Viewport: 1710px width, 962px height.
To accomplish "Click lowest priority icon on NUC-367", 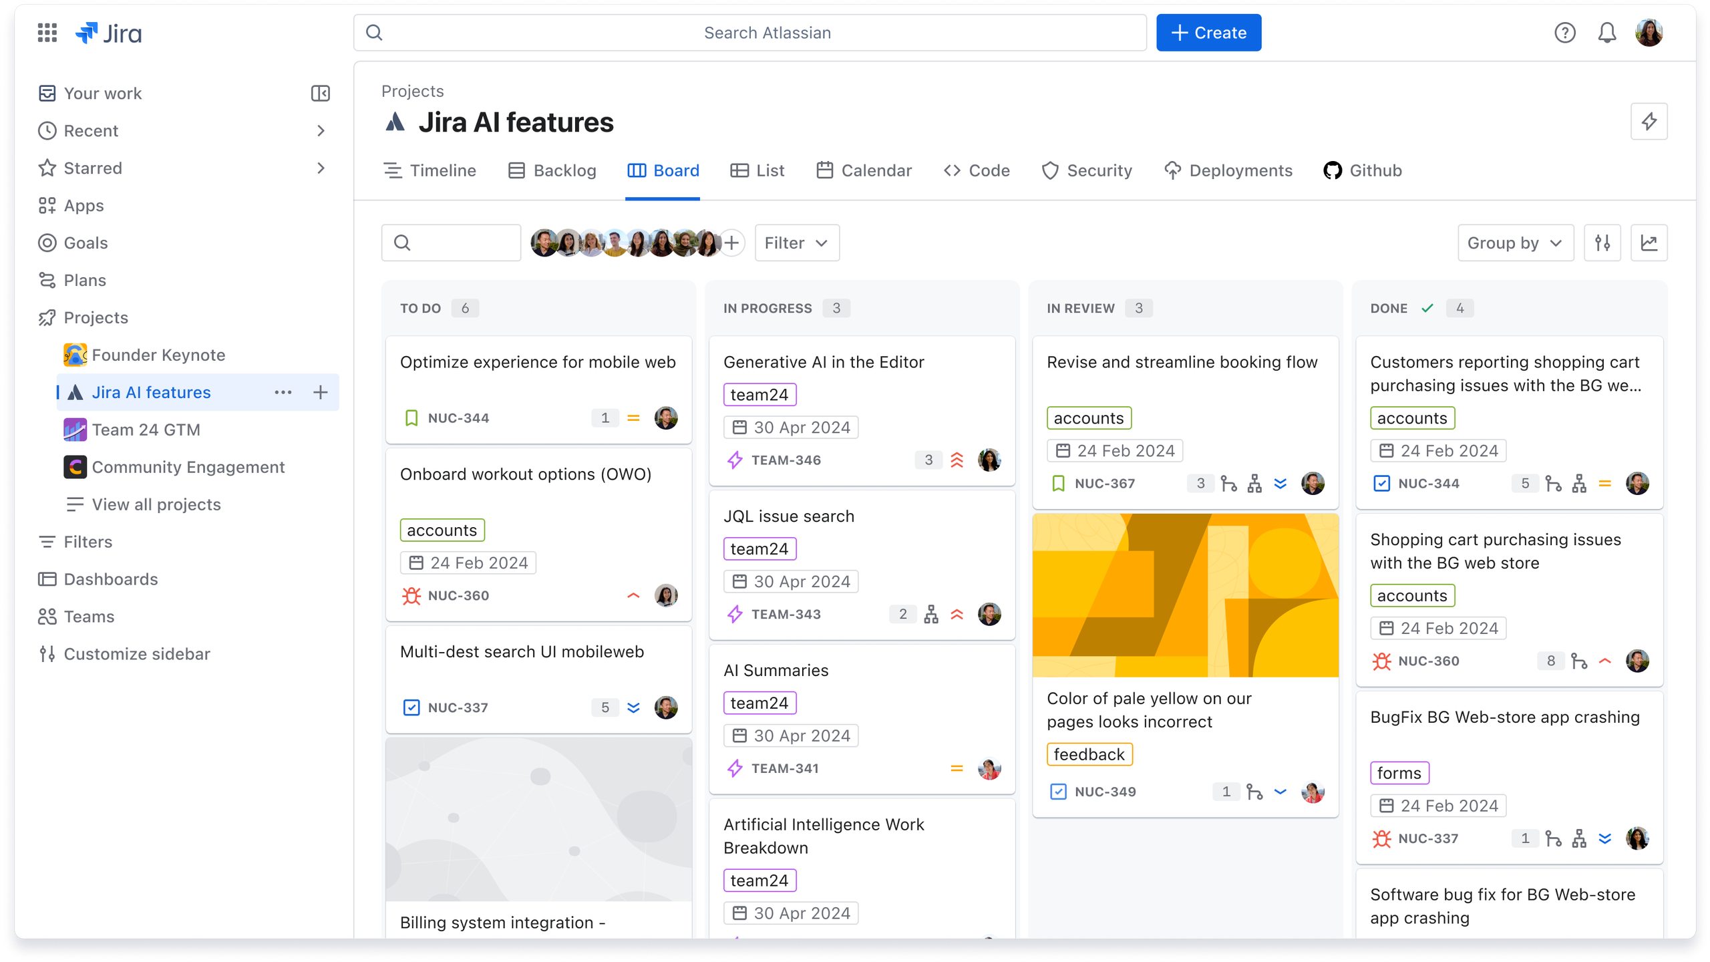I will click(1280, 484).
